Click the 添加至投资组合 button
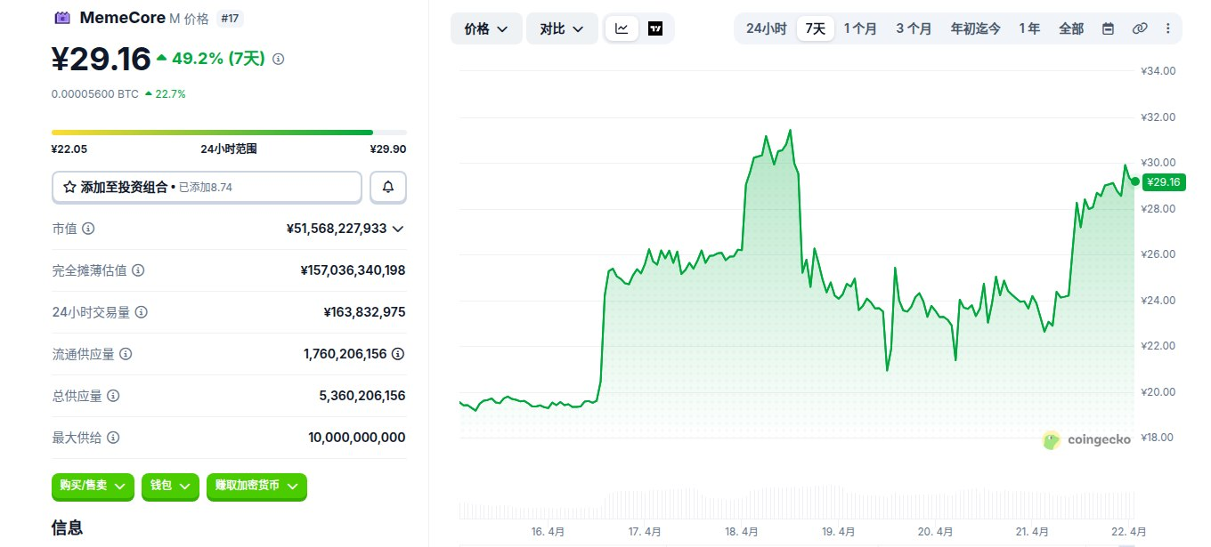Viewport: 1211px width, 547px height. (207, 188)
